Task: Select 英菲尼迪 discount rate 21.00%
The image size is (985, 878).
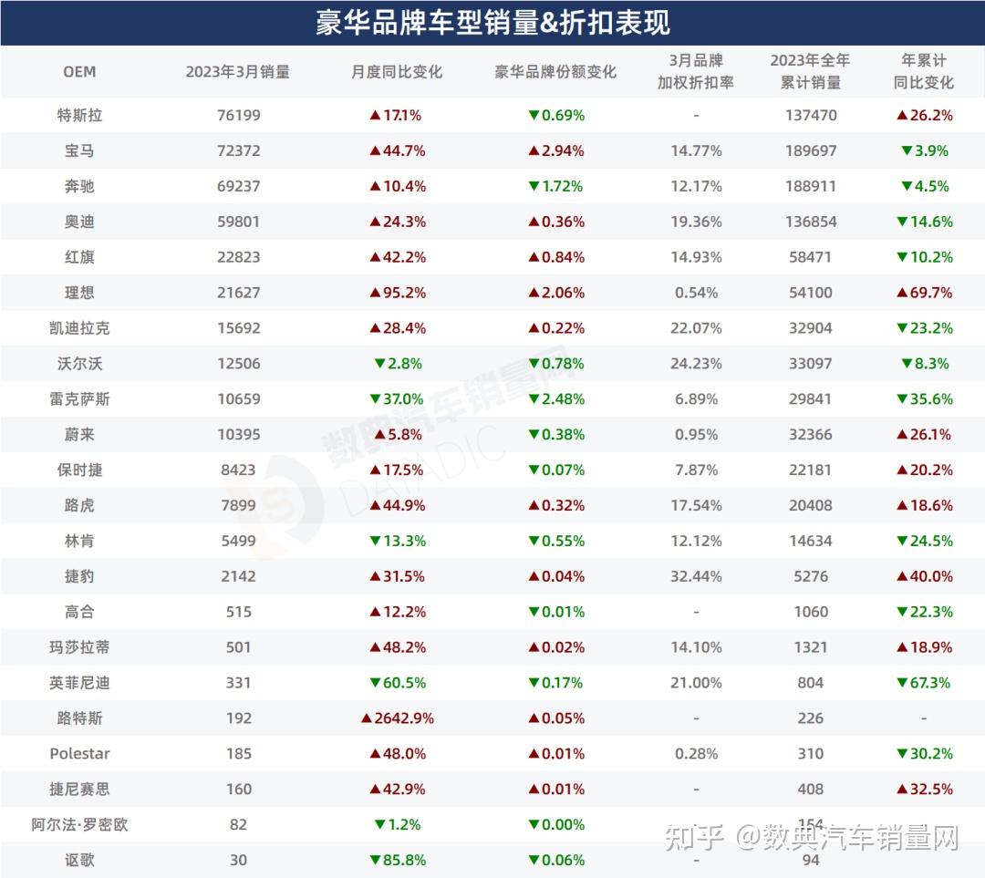Action: tap(696, 683)
